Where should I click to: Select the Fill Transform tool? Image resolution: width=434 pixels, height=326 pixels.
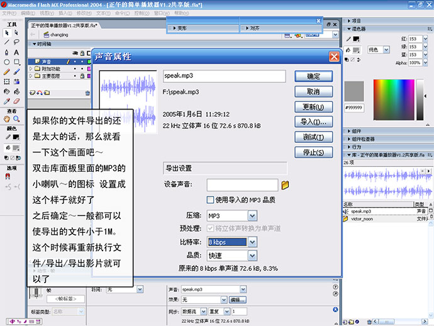pyautogui.click(x=16, y=81)
